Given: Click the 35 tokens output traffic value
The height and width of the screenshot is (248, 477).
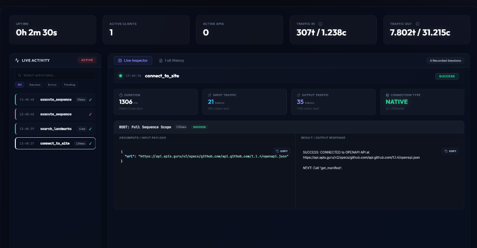Looking at the screenshot, I should pyautogui.click(x=306, y=102).
